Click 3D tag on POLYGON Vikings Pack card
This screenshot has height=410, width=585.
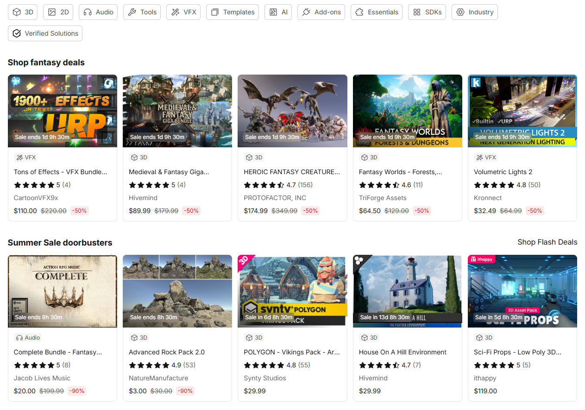coord(254,338)
